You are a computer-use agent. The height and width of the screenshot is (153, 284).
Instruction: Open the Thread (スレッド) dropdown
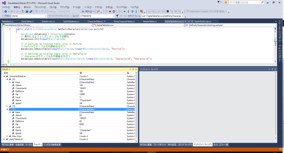[113, 16]
